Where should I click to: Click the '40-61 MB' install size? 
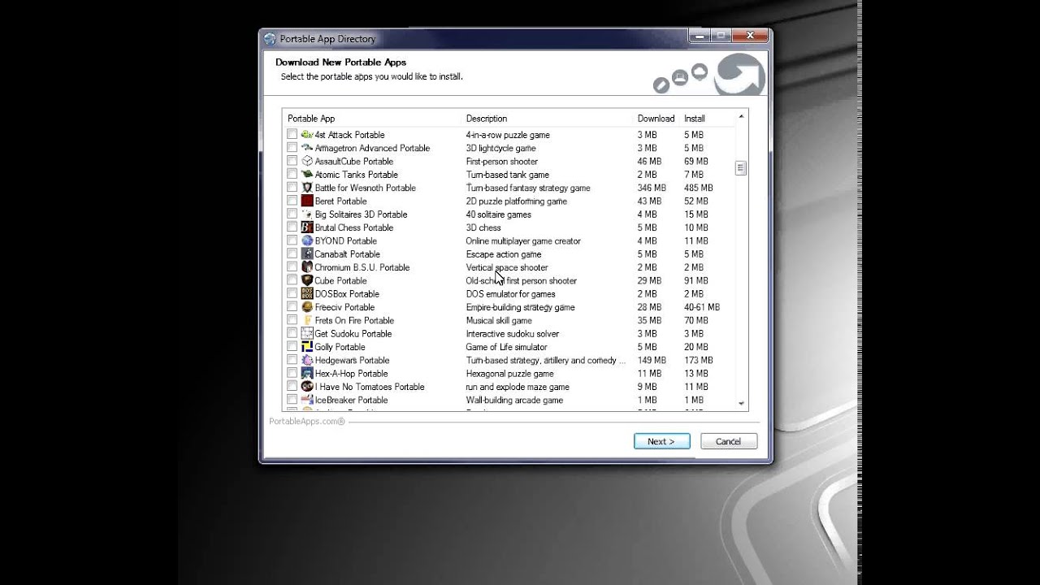point(702,307)
